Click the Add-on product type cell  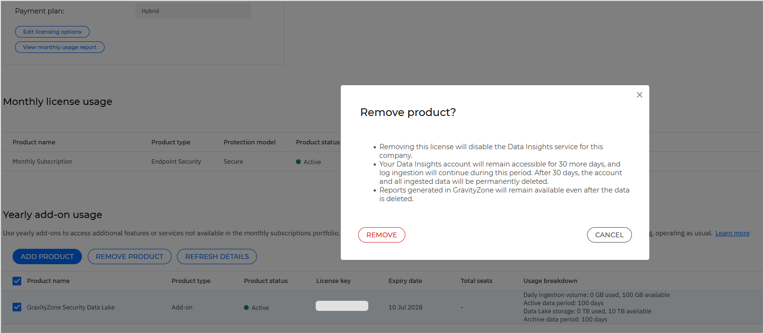pyautogui.click(x=182, y=308)
